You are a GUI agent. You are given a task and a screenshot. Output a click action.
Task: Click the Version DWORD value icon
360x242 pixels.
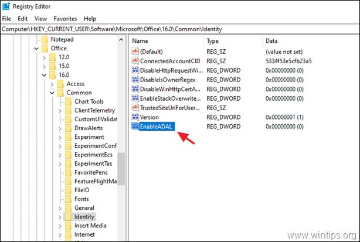[x=135, y=117]
